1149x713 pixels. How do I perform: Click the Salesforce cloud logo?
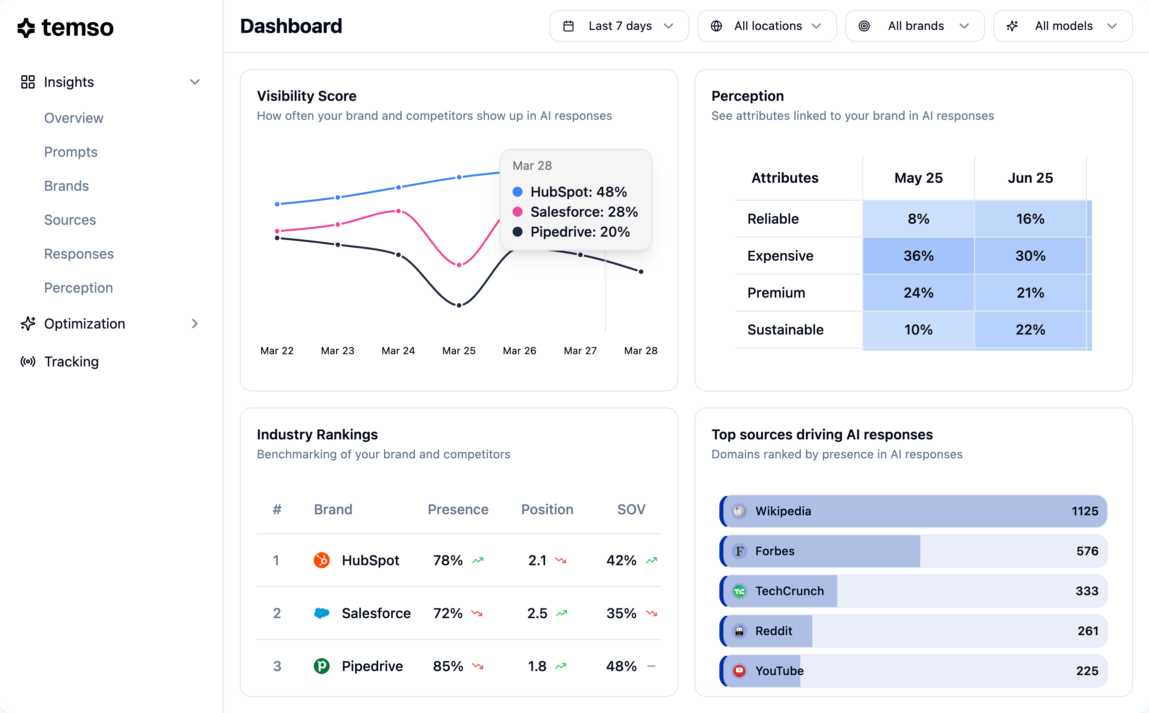click(x=322, y=613)
